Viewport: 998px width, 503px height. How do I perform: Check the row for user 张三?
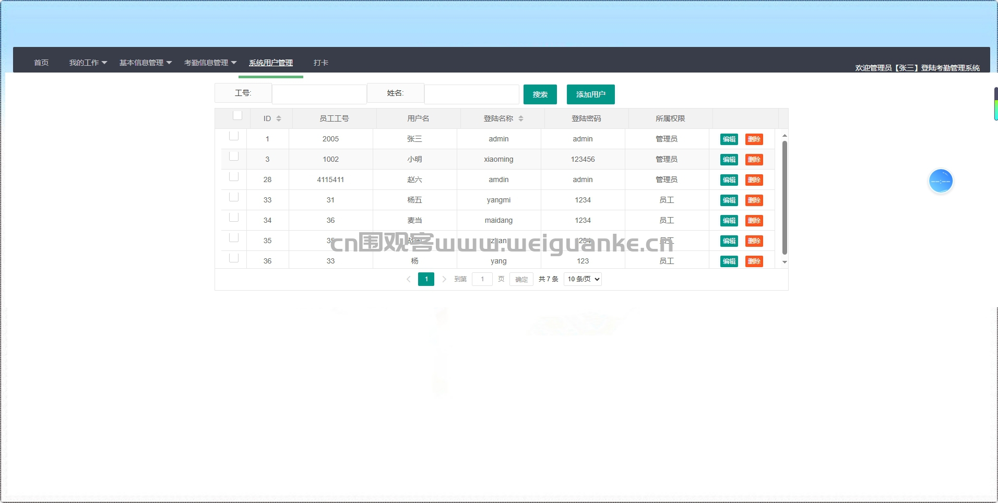tap(234, 136)
